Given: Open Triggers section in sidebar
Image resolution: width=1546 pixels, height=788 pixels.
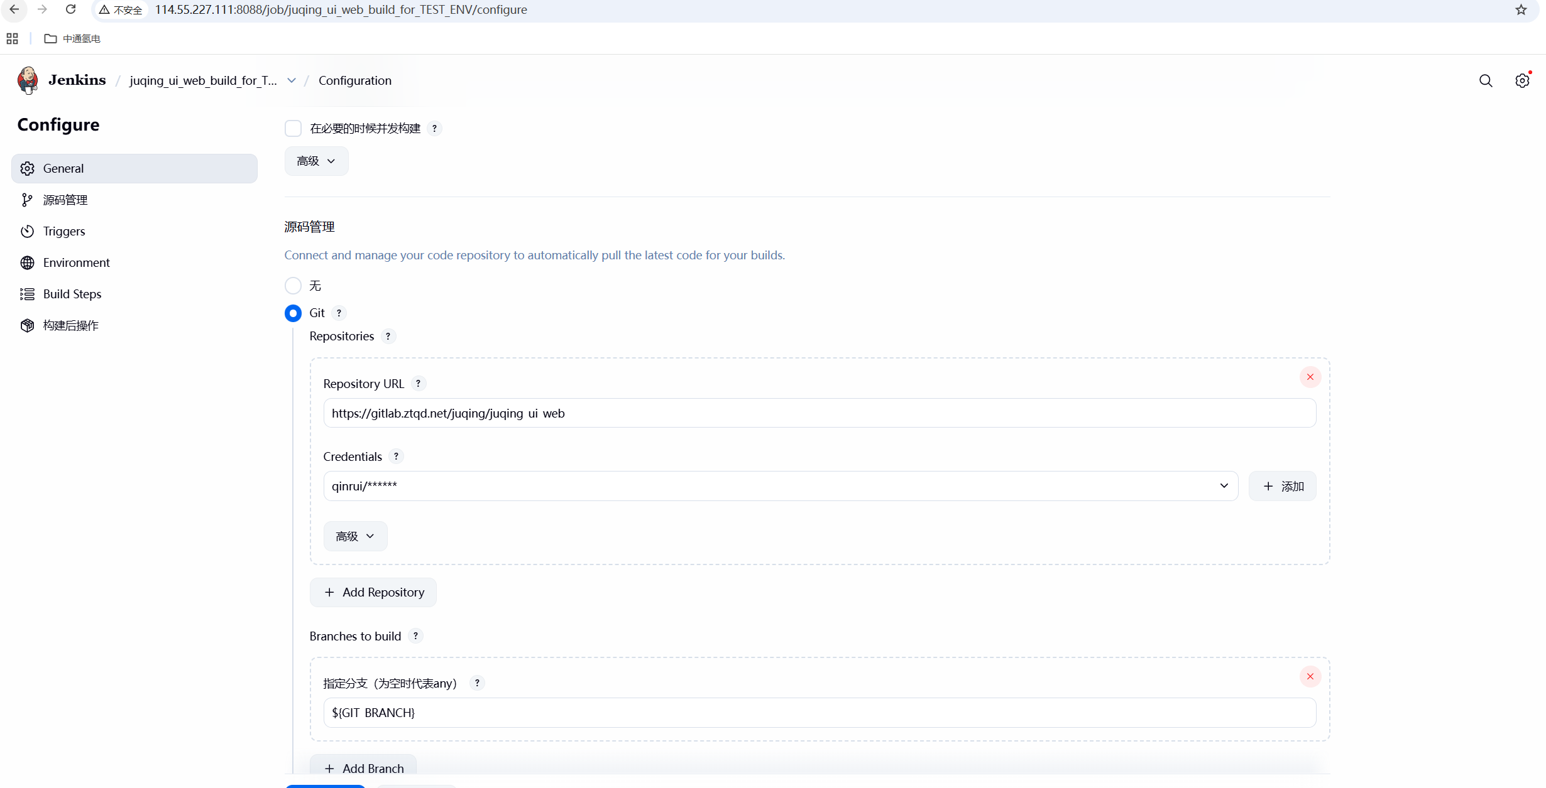Looking at the screenshot, I should [x=63, y=231].
